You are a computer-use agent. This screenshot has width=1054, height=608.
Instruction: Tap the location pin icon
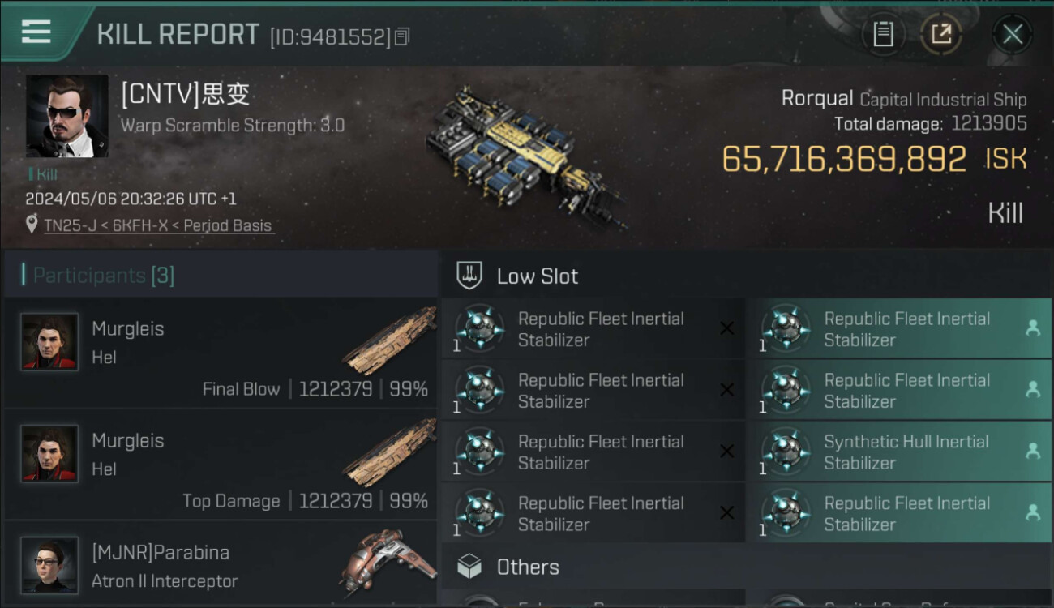point(32,225)
